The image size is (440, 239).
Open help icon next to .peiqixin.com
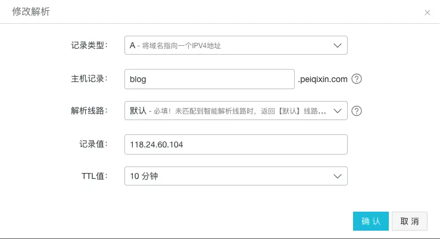357,79
